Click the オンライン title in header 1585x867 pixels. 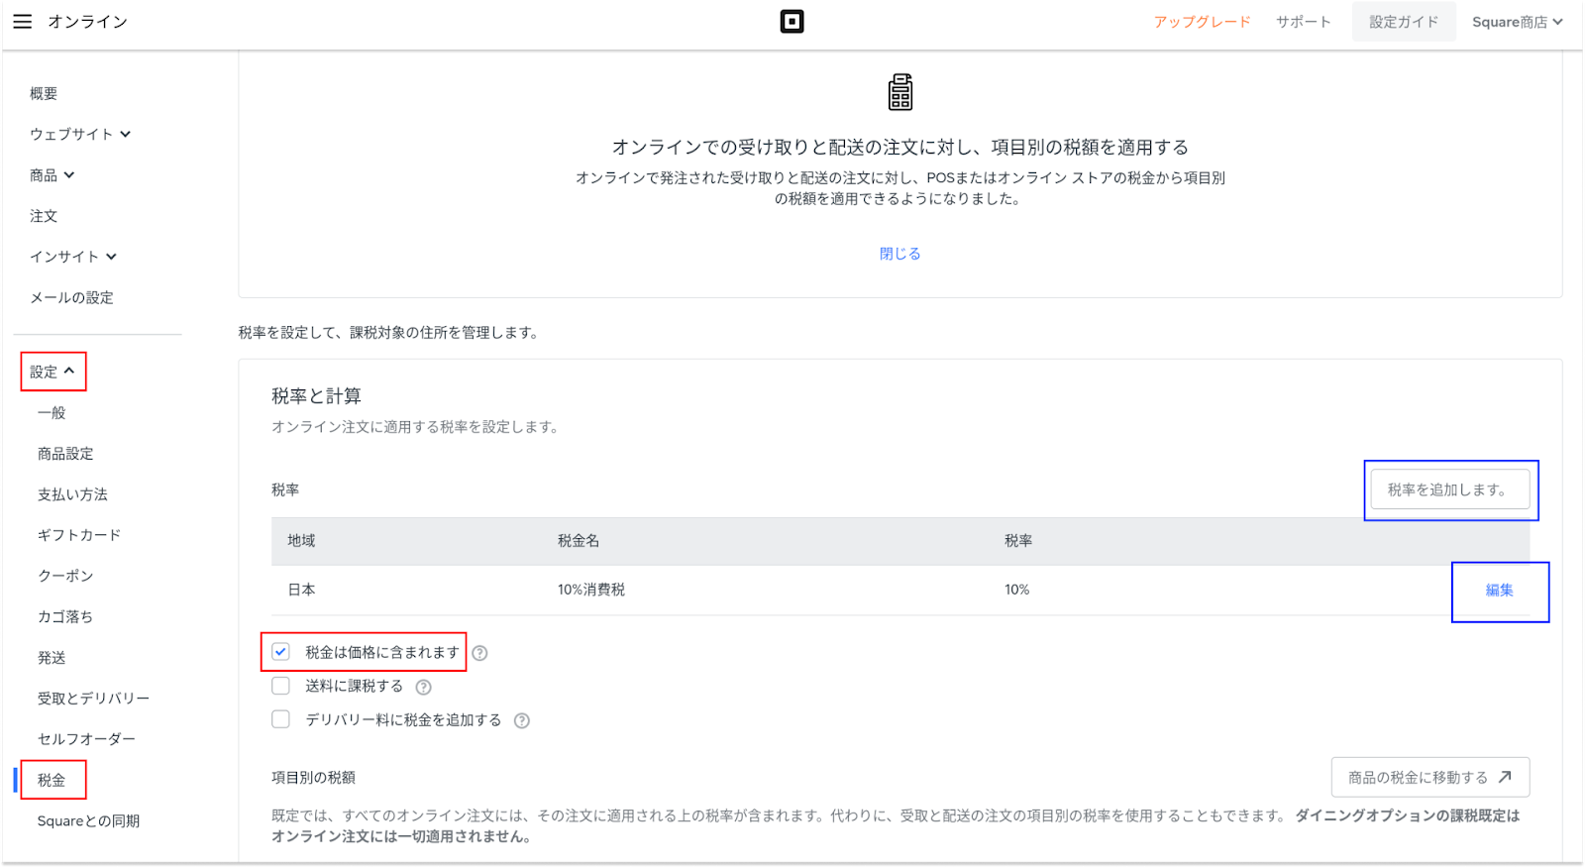pos(87,22)
